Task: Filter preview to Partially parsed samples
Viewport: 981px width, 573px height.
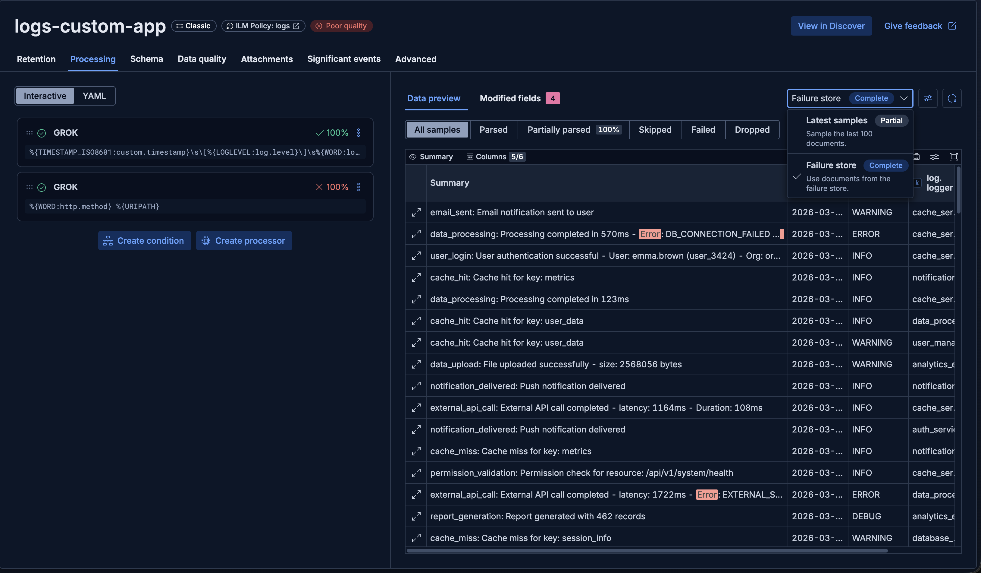Action: (573, 130)
